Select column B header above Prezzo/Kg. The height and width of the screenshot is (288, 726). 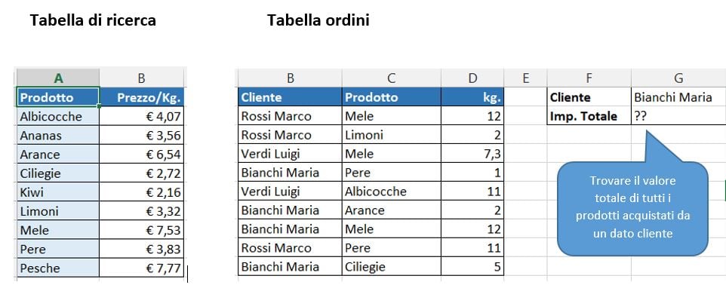(142, 78)
